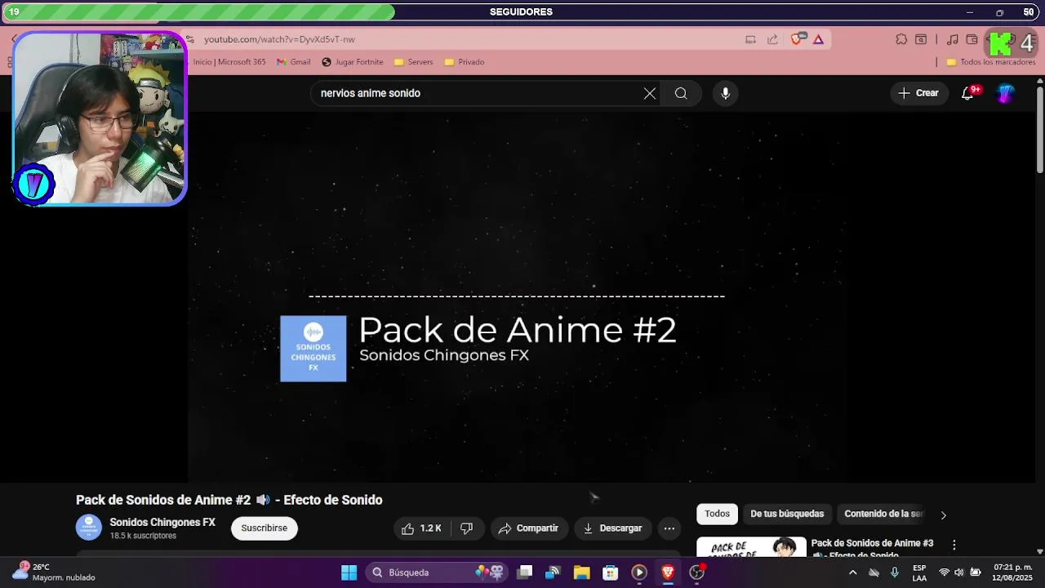Open the Inicio | Microsoft 365 bookmark
The image size is (1045, 588).
pyautogui.click(x=229, y=62)
